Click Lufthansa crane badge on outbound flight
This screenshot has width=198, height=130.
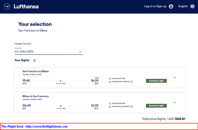132,82
